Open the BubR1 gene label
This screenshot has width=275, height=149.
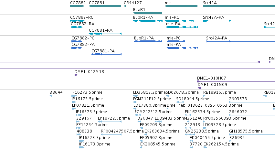(139, 9)
